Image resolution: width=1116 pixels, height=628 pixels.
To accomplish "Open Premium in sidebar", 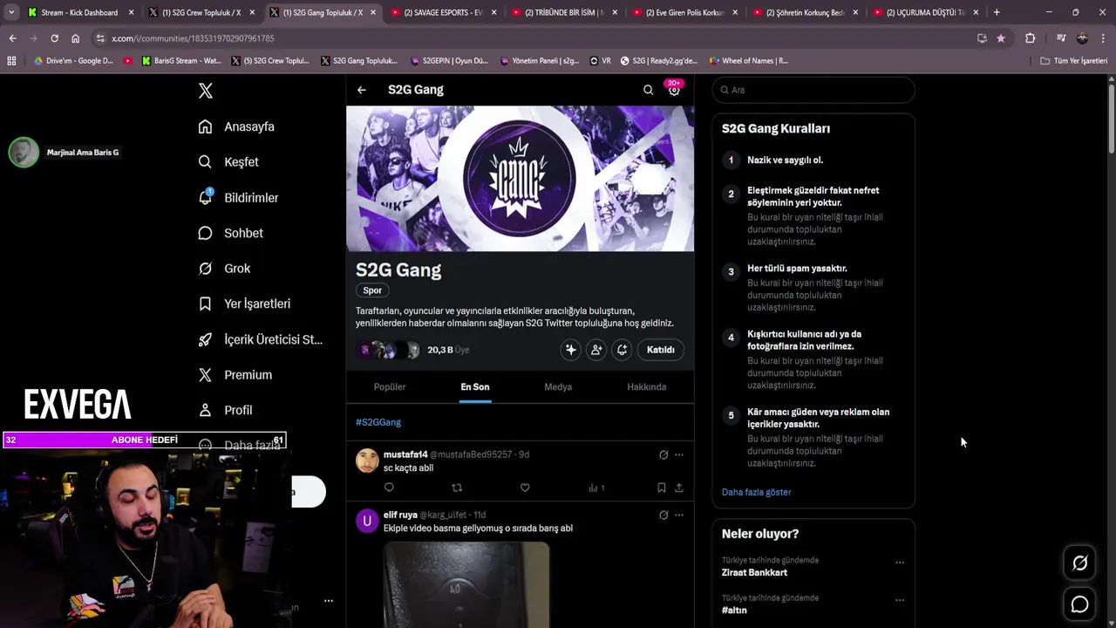I will point(235,375).
